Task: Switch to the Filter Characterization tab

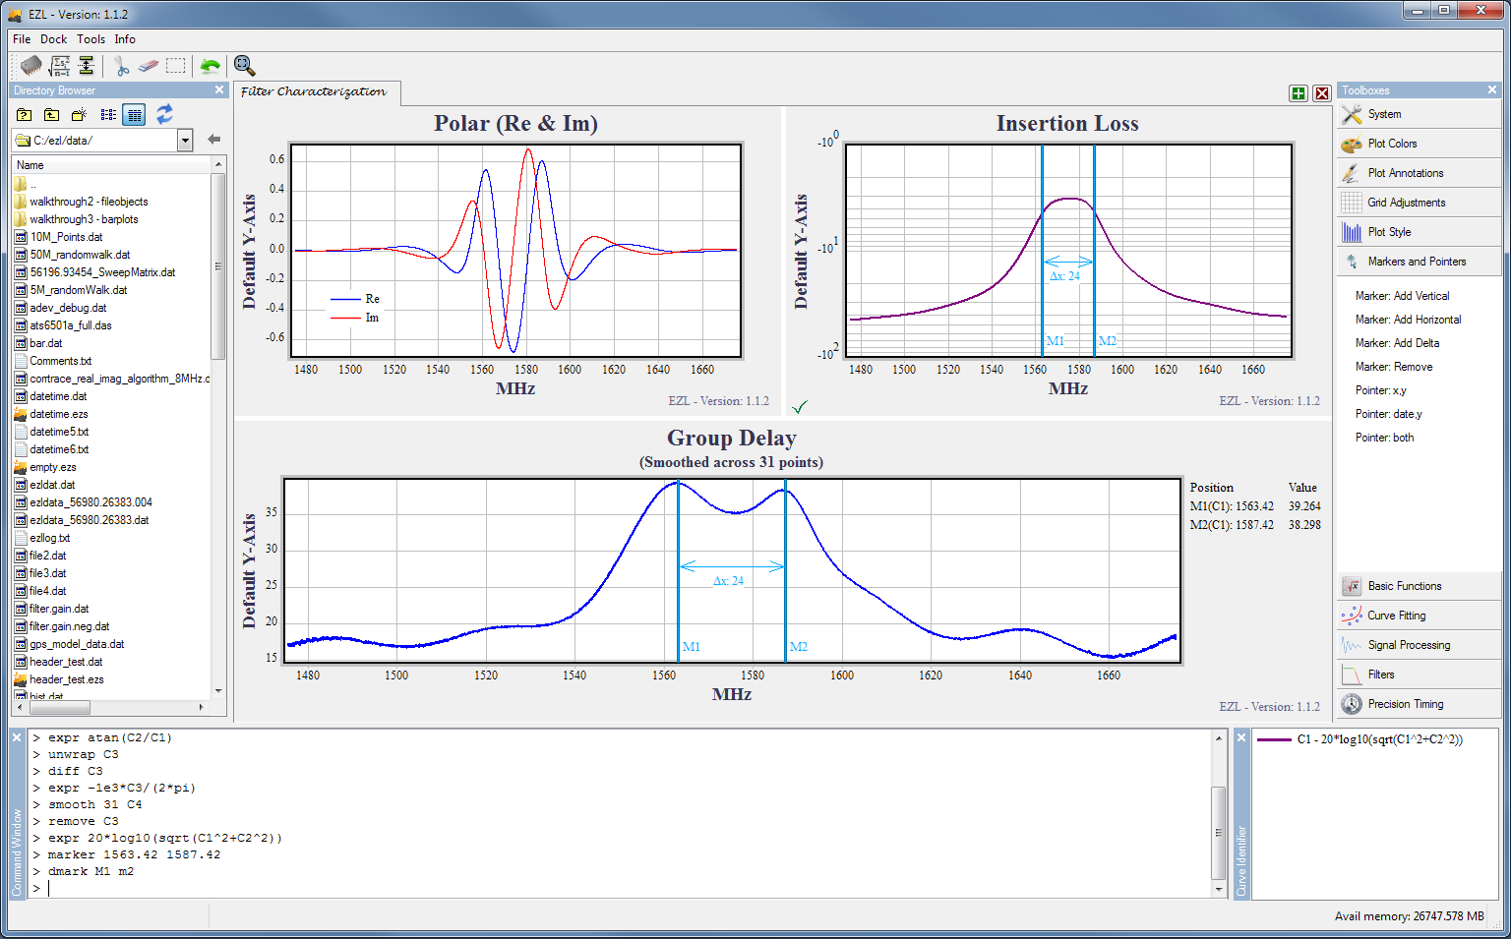Action: [314, 91]
